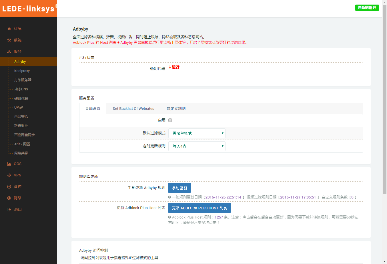Open the 定时更新规则 dropdown

coord(197,146)
